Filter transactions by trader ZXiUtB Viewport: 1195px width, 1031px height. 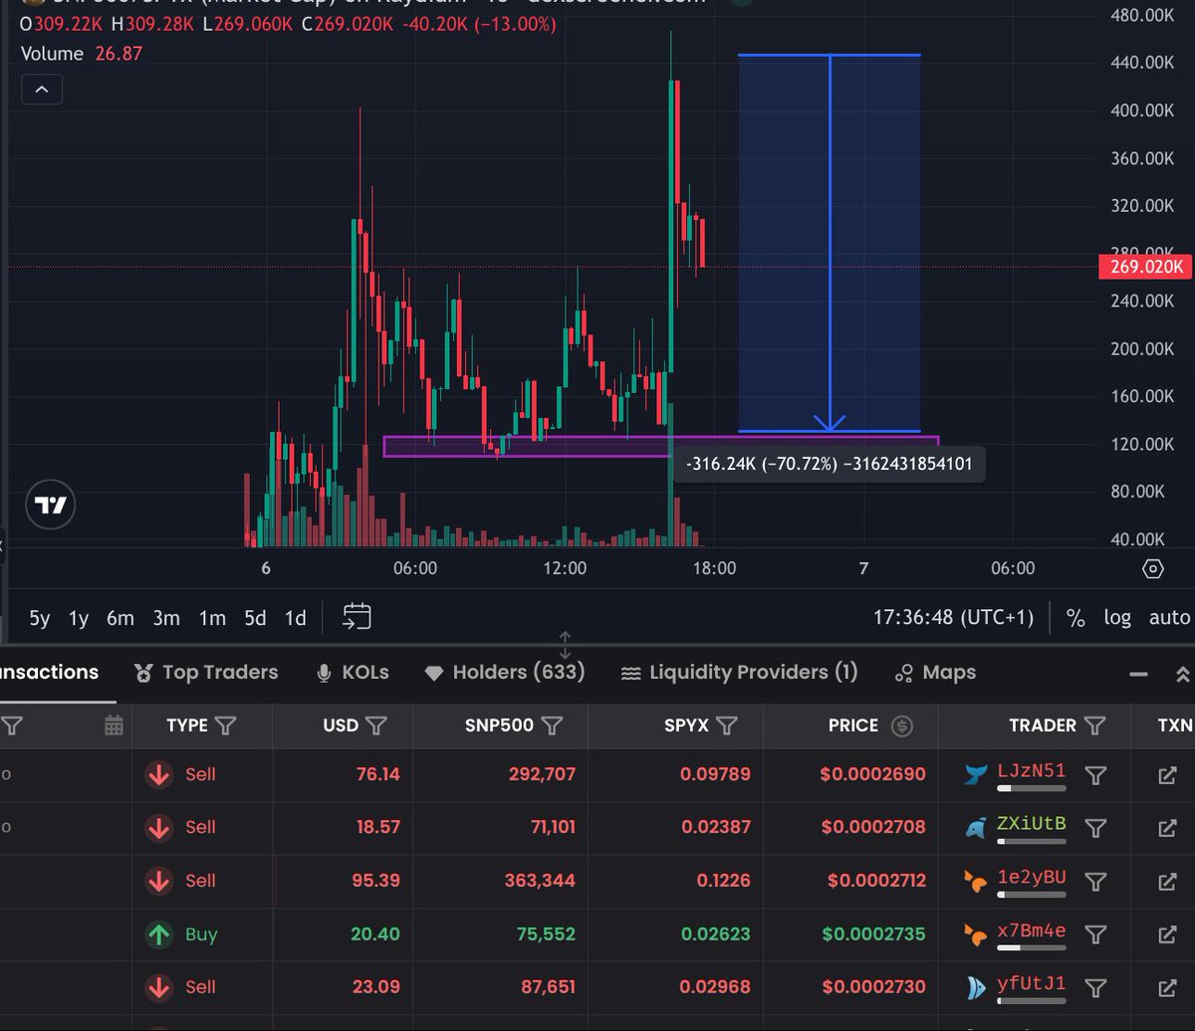[1095, 828]
